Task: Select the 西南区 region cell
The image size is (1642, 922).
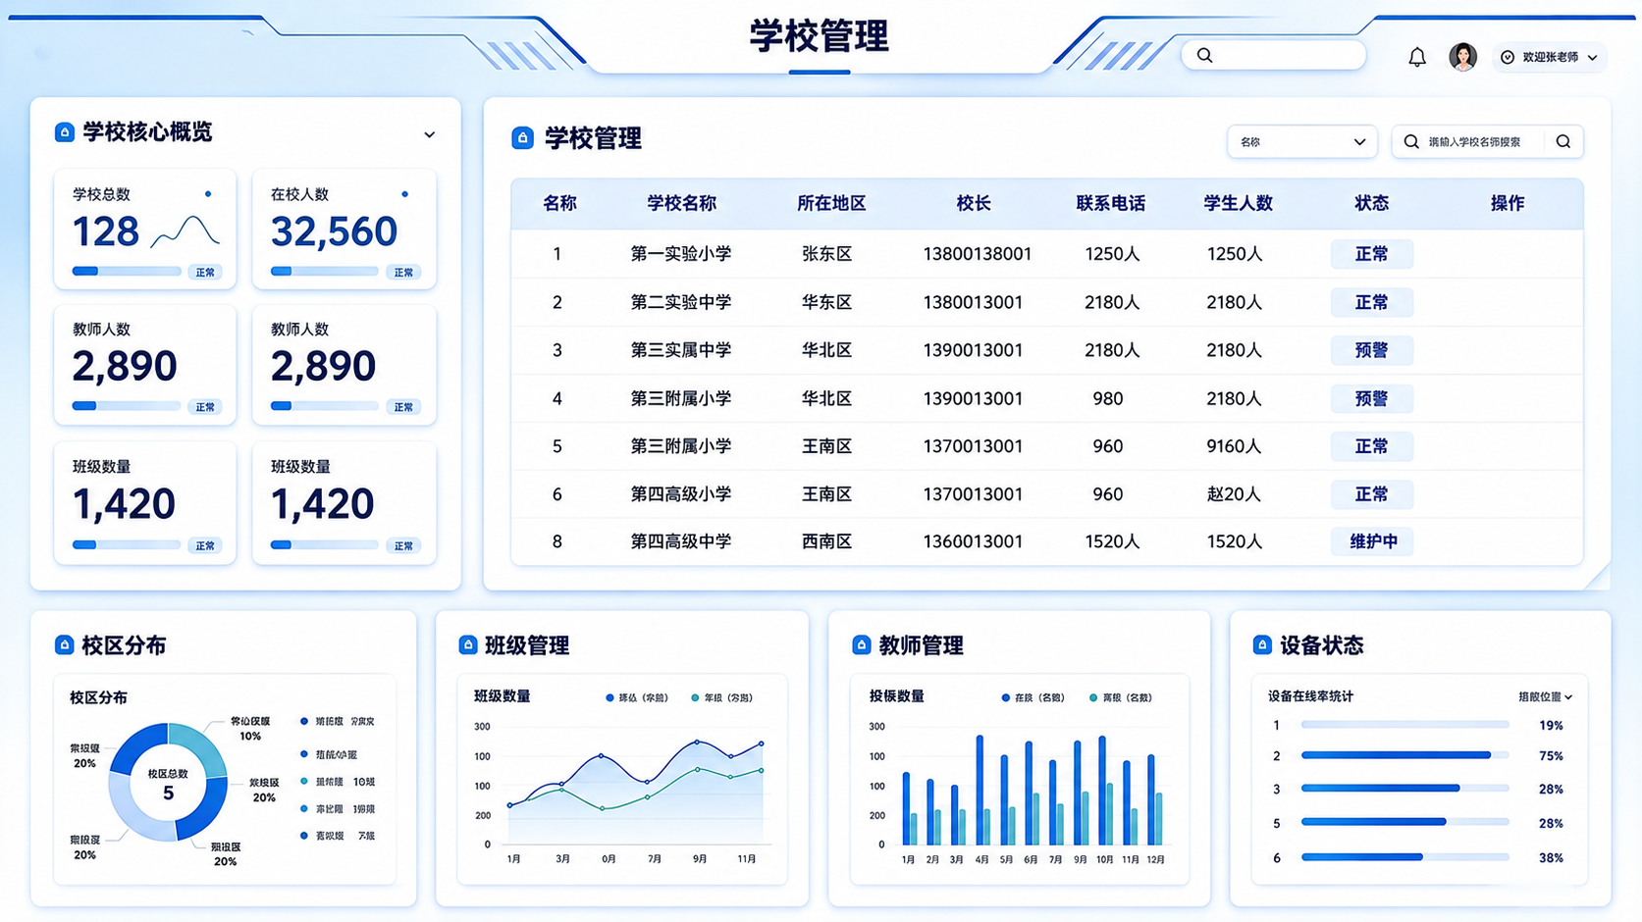Action: [826, 541]
